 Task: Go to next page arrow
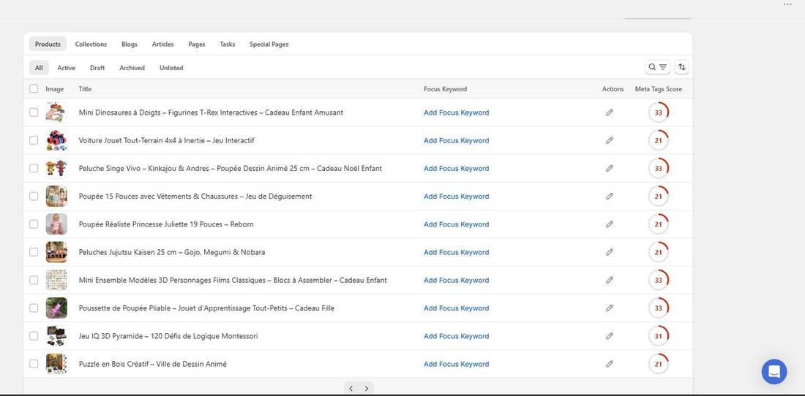366,388
